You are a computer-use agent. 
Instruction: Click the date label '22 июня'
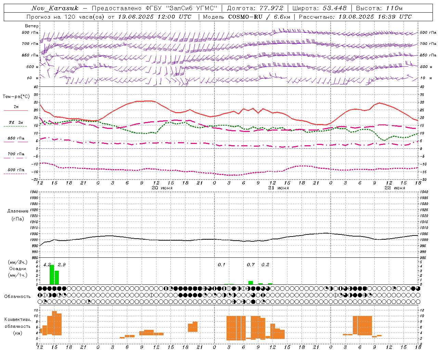coord(395,188)
